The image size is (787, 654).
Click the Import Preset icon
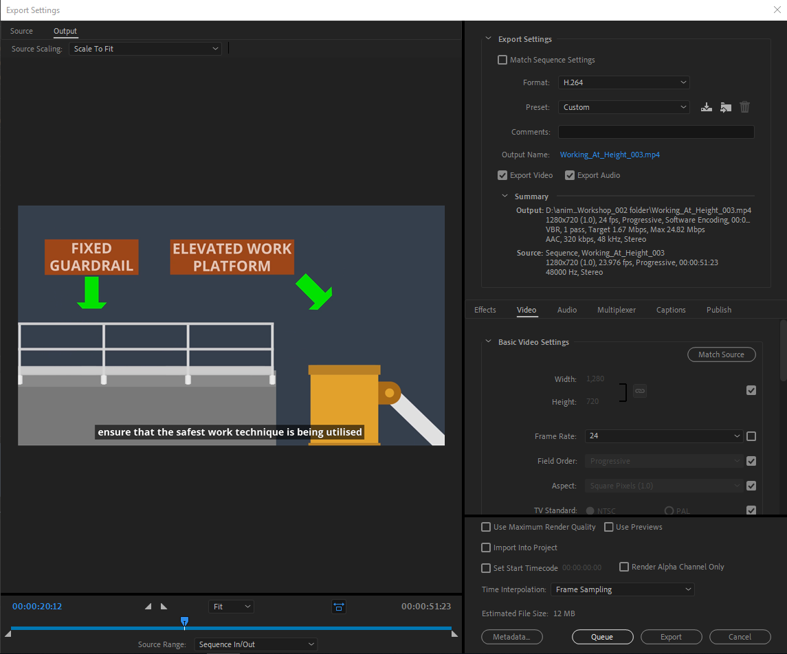725,107
